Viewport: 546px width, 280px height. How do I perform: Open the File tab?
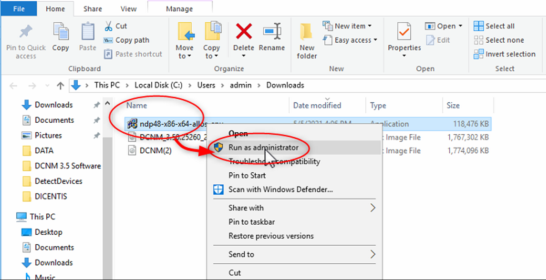coord(19,9)
